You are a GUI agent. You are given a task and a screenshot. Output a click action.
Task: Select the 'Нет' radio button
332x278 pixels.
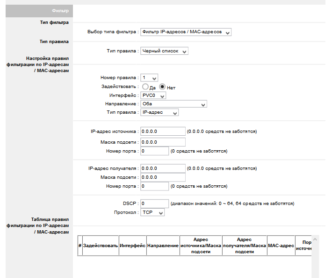click(x=163, y=87)
